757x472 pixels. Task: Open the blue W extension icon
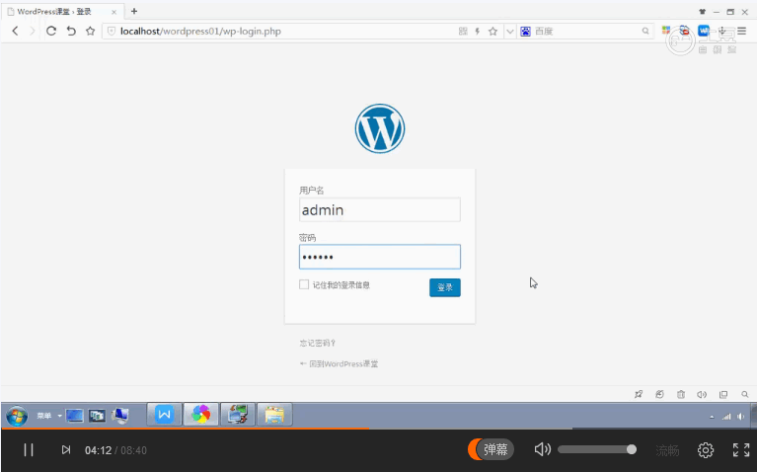coord(704,31)
